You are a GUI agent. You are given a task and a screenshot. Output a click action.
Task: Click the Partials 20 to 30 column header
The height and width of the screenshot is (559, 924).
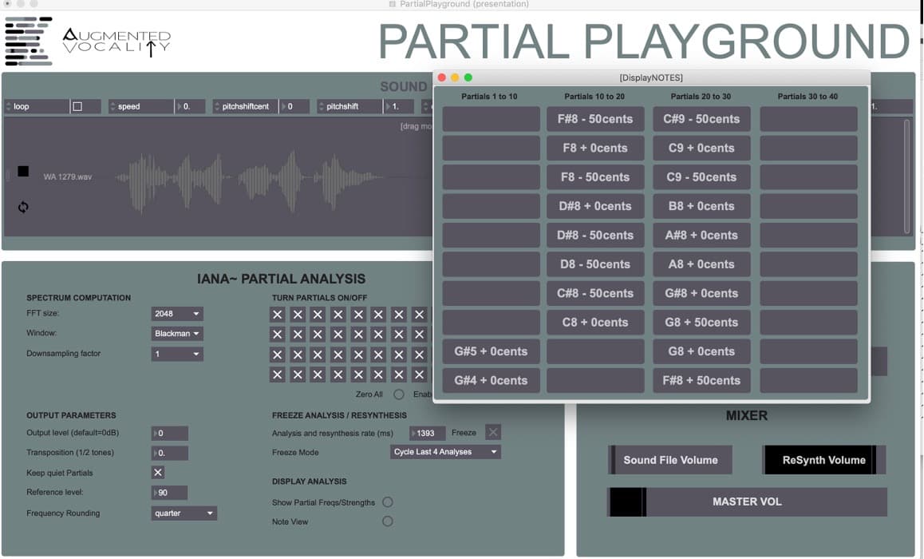[701, 97]
